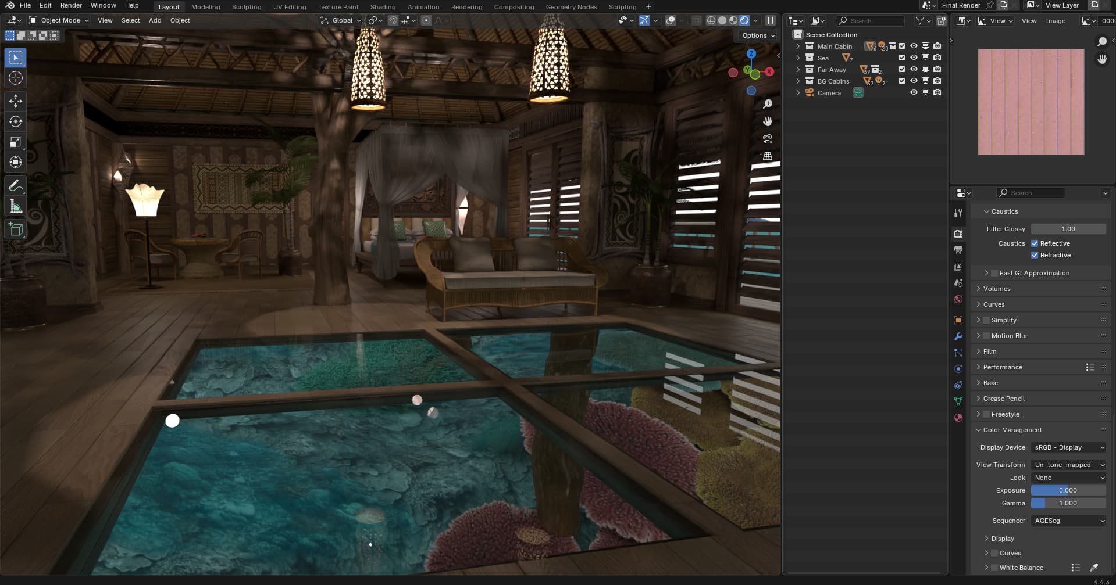Click the White Balance eyedropper icon

click(1094, 568)
